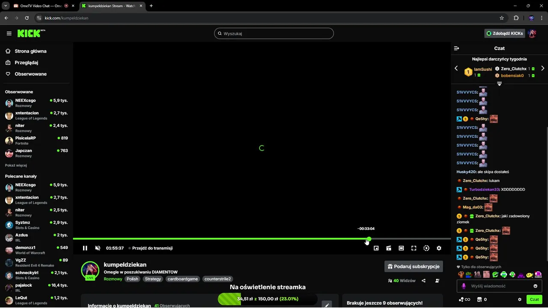Enter fullscreen mode
The height and width of the screenshot is (308, 548).
click(414, 248)
